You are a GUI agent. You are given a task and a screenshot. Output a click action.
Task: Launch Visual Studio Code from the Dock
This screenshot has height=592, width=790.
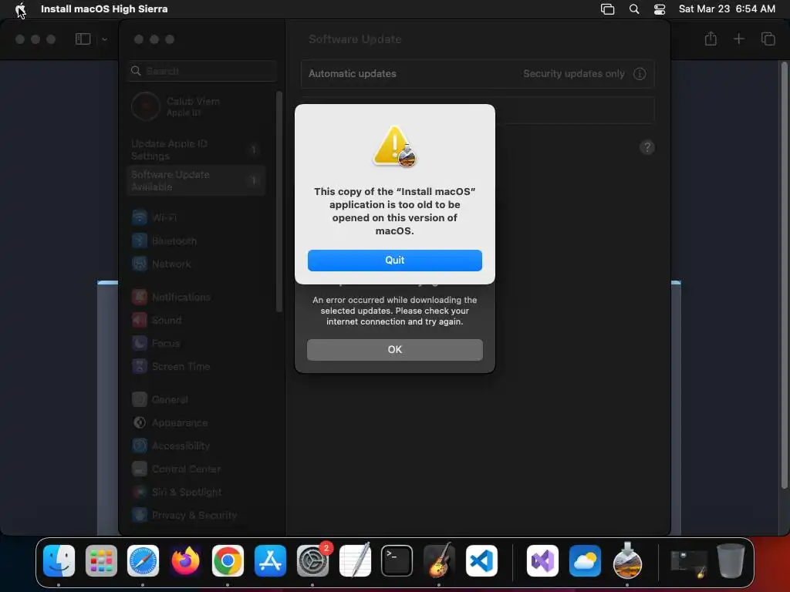point(481,561)
